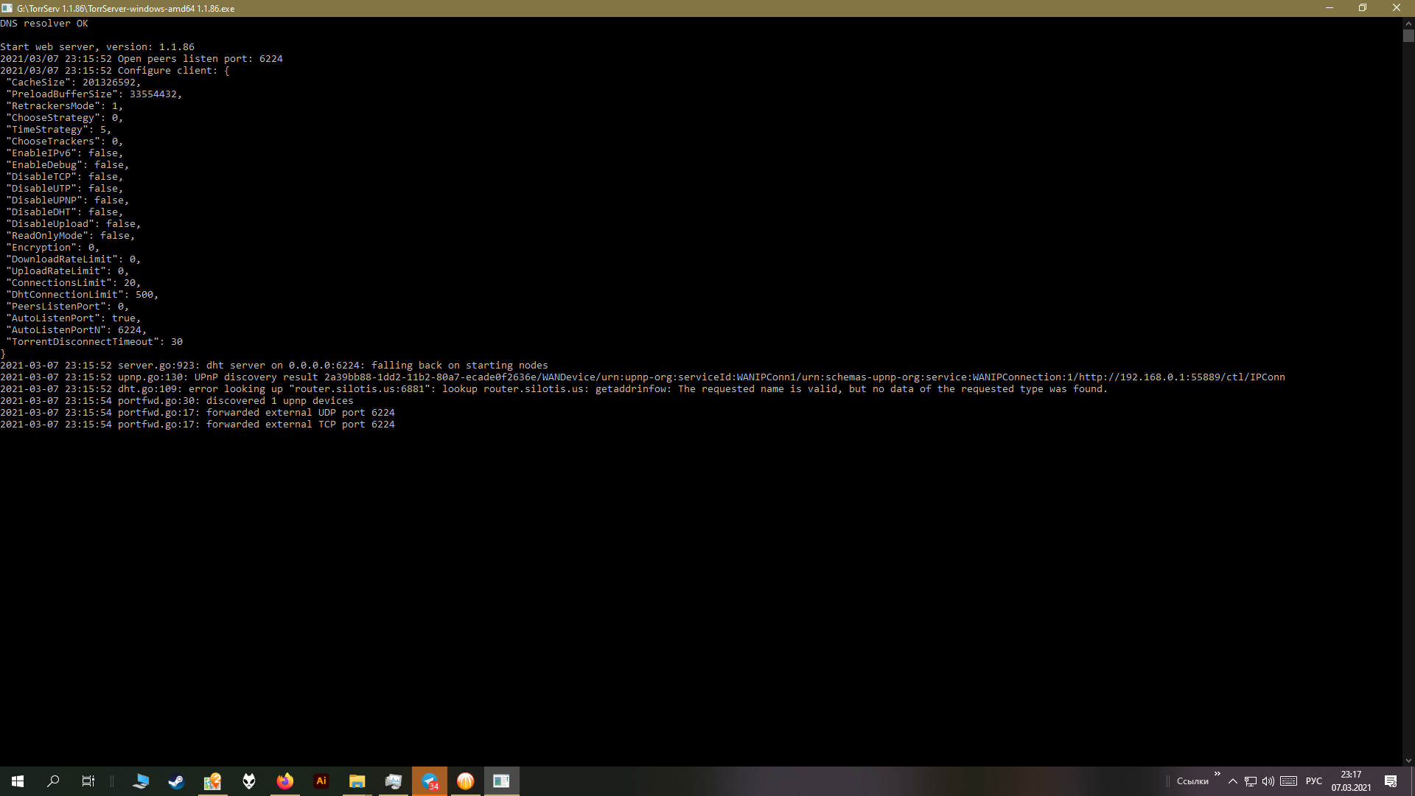Click "Start web server, version: 1.1.86" line
The height and width of the screenshot is (796, 1415).
click(97, 47)
